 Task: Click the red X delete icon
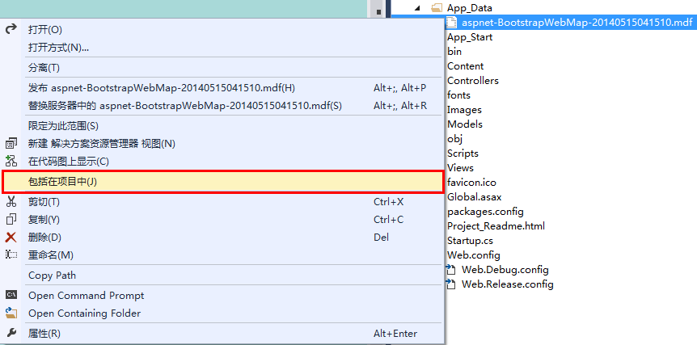point(11,237)
